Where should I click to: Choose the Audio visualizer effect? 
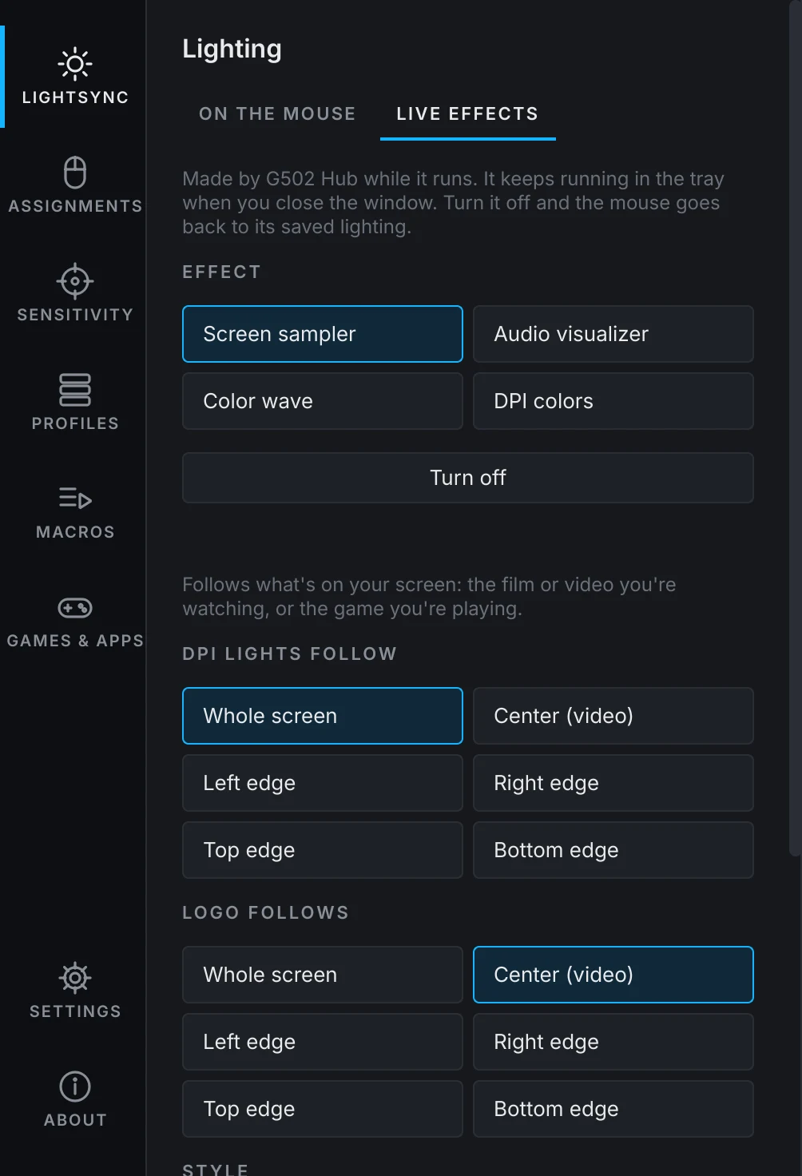[x=613, y=334]
